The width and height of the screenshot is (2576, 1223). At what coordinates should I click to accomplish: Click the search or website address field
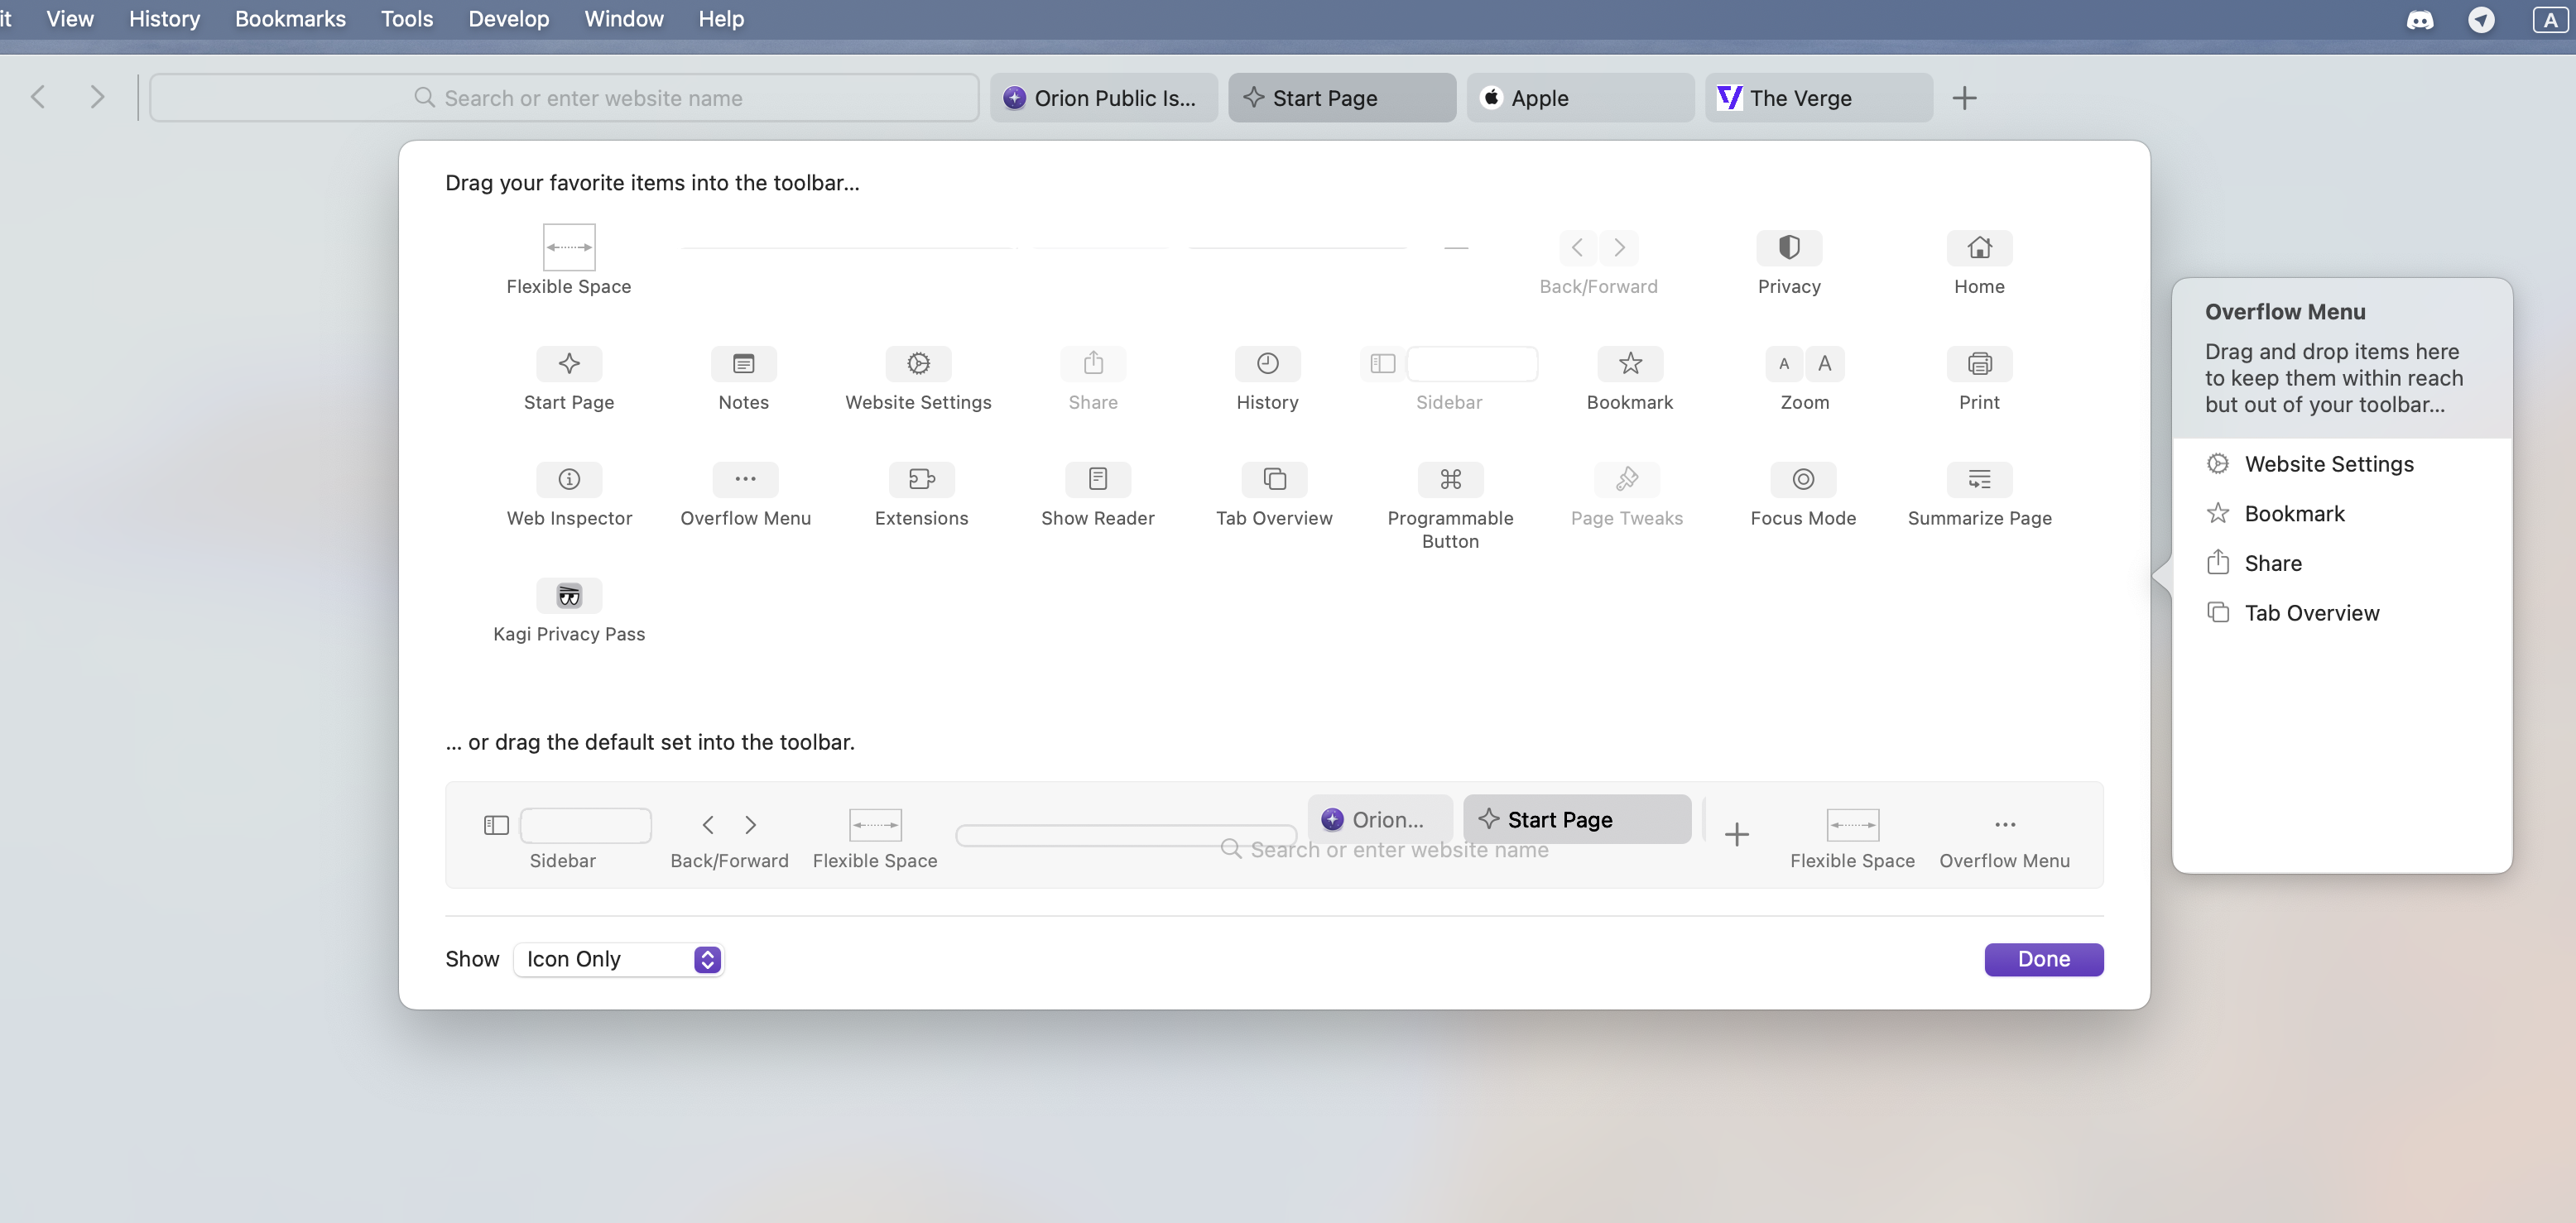point(565,98)
